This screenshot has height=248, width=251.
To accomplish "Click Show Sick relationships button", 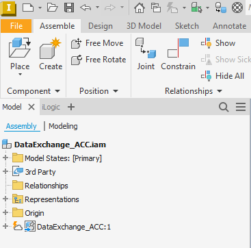I will tap(225, 60).
